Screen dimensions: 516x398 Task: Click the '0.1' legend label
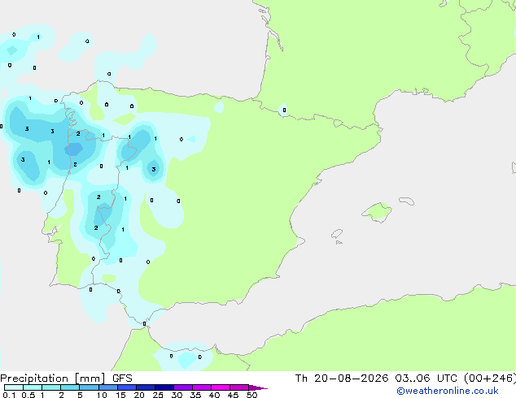[x=9, y=395]
